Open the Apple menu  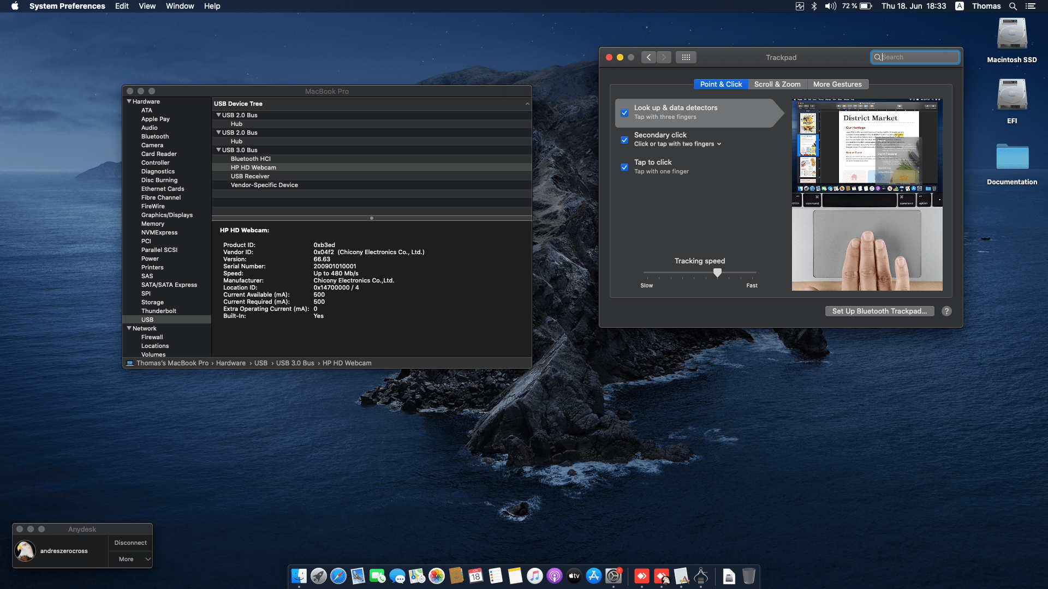point(15,6)
